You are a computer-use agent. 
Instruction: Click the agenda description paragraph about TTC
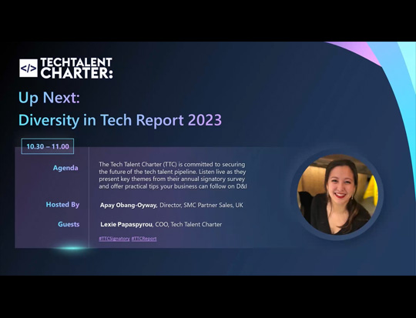coord(173,176)
